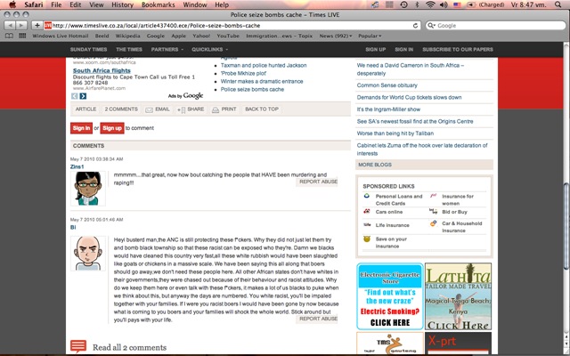Open the South Africa flights ad link
570x356 pixels.
click(102, 70)
